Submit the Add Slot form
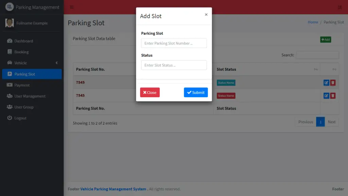This screenshot has width=348, height=196. coord(196,92)
